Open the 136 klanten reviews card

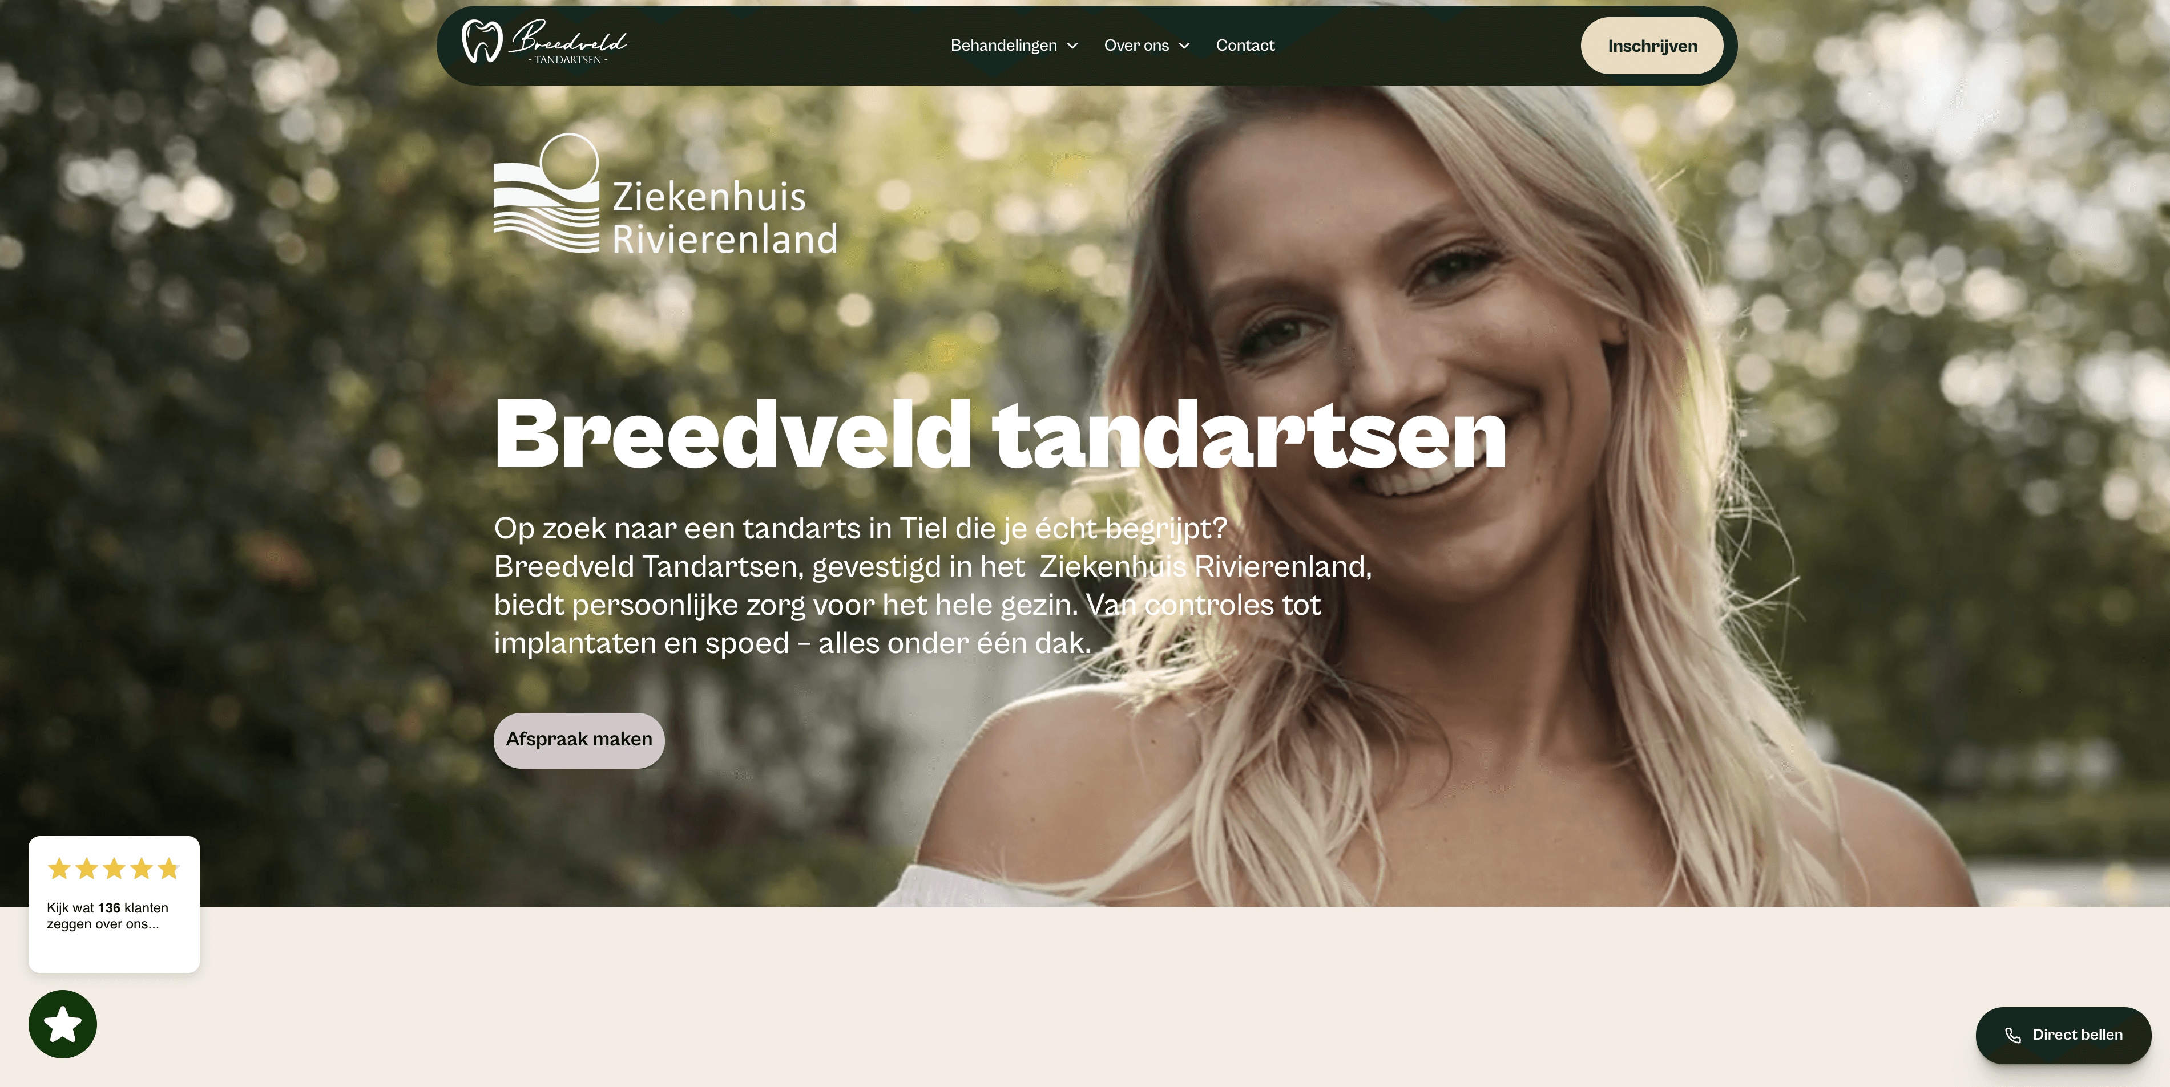(x=114, y=905)
